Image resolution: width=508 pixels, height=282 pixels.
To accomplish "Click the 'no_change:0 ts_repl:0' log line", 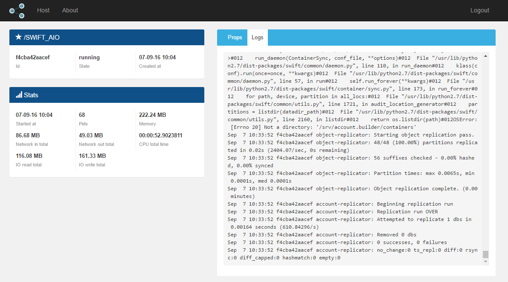I will [352, 254].
